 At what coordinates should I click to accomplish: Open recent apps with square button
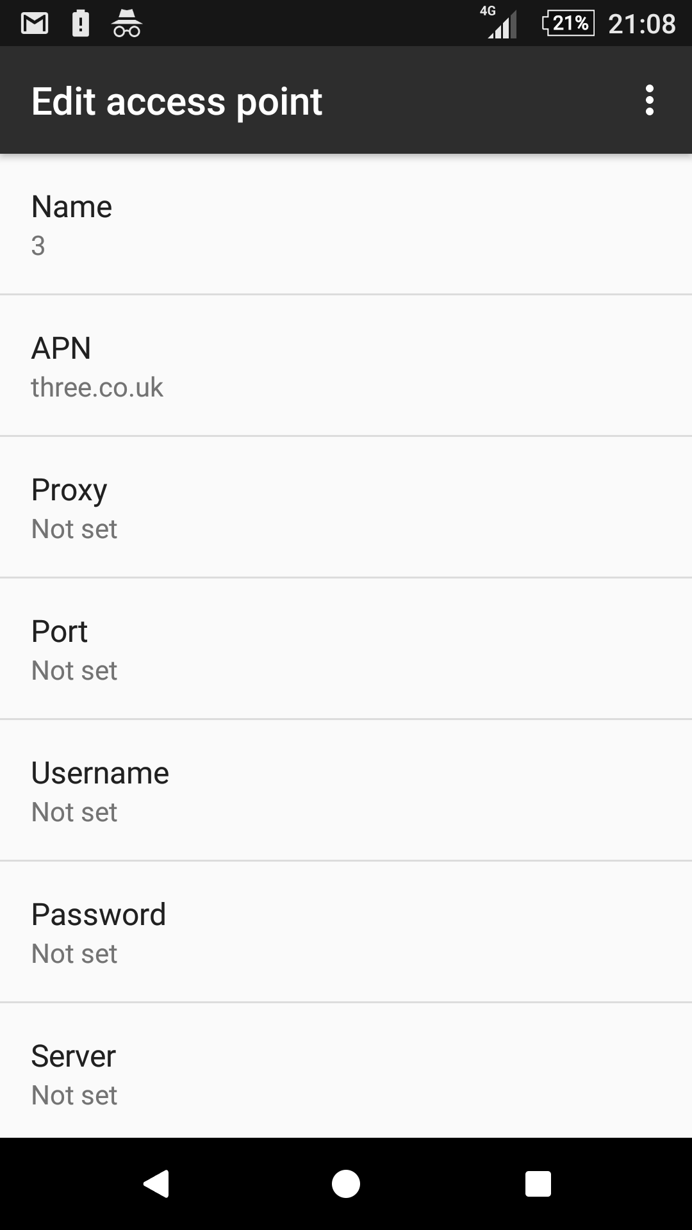pyautogui.click(x=538, y=1183)
